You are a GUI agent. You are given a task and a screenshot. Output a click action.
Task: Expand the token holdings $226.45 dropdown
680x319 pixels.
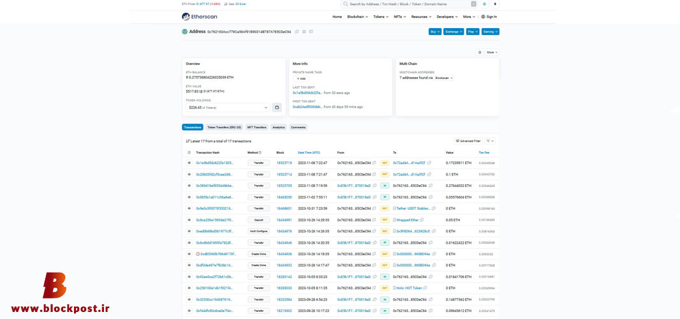tap(227, 107)
